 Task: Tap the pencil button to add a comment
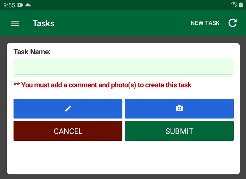coord(68,109)
